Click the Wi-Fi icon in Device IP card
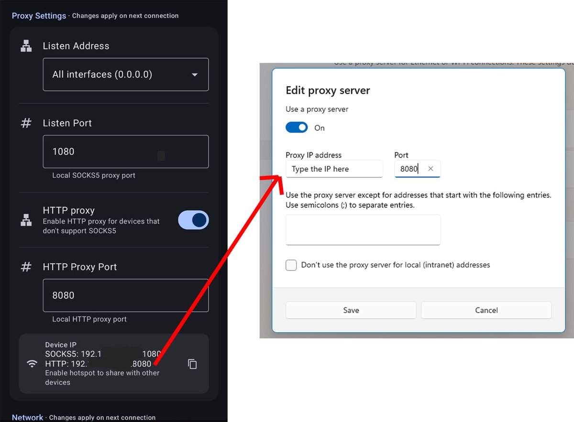This screenshot has height=422, width=574. (x=32, y=364)
